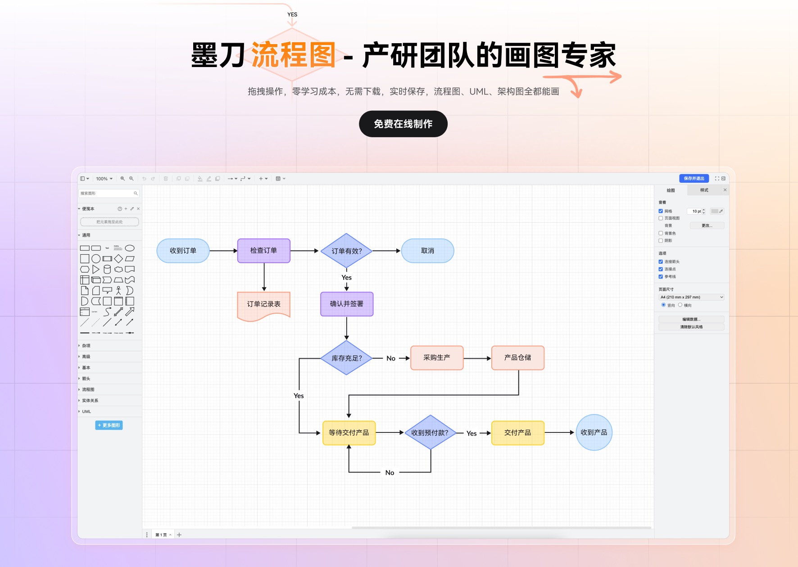Select the cylinder shape in general palette
Viewport: 798px width, 567px height.
tap(107, 269)
